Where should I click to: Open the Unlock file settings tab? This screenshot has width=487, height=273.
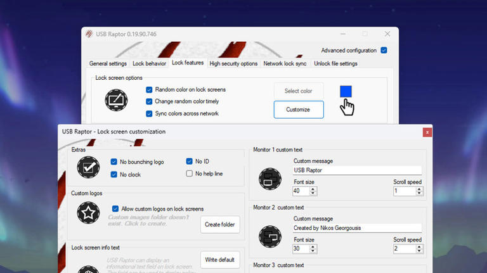point(335,63)
